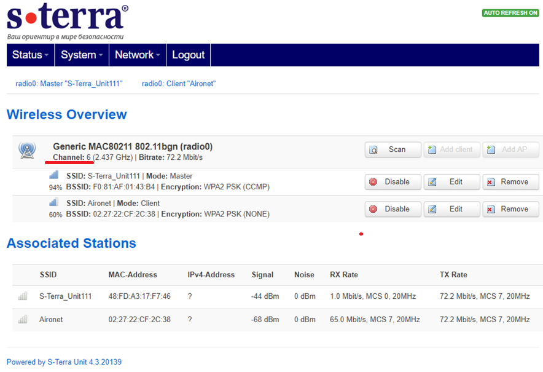Switch to radio0 Client "Aironet" tab

pyautogui.click(x=179, y=84)
